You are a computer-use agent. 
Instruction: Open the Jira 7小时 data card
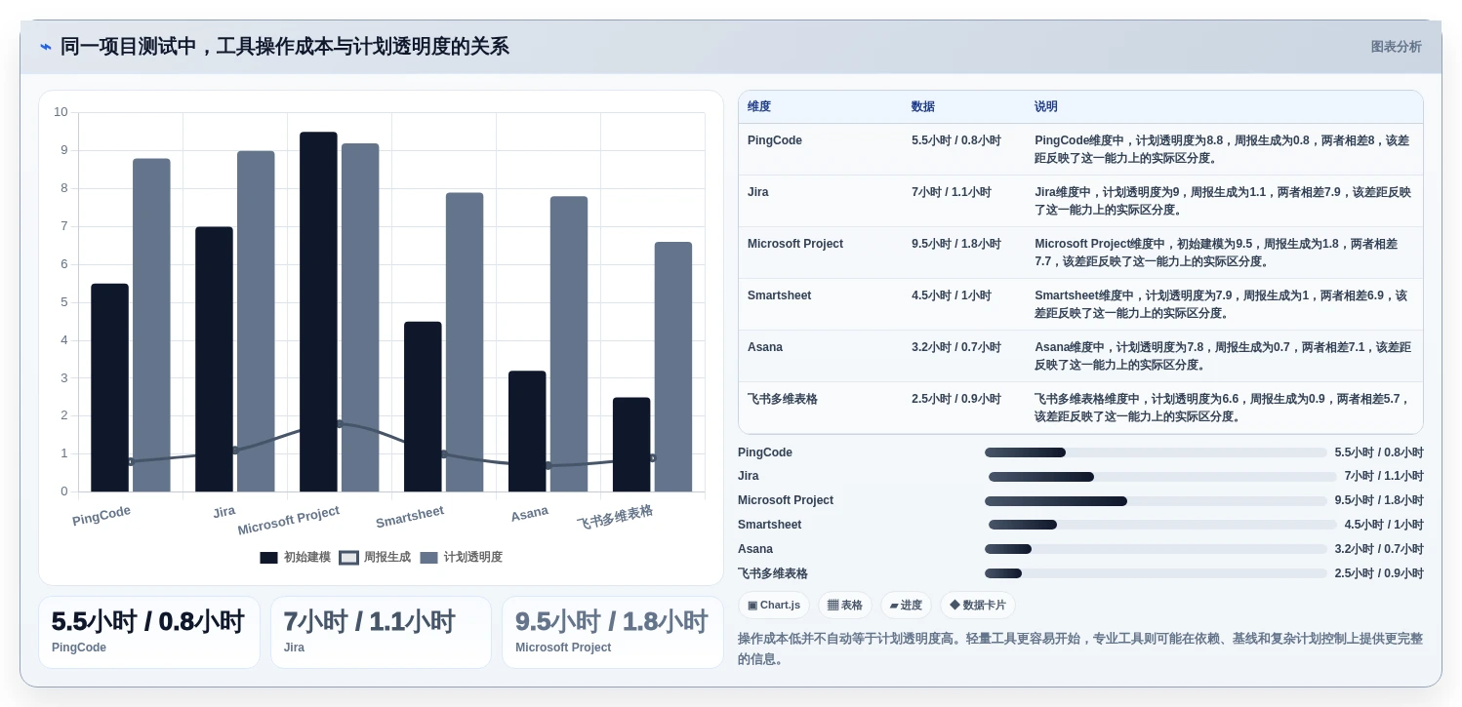click(x=381, y=632)
